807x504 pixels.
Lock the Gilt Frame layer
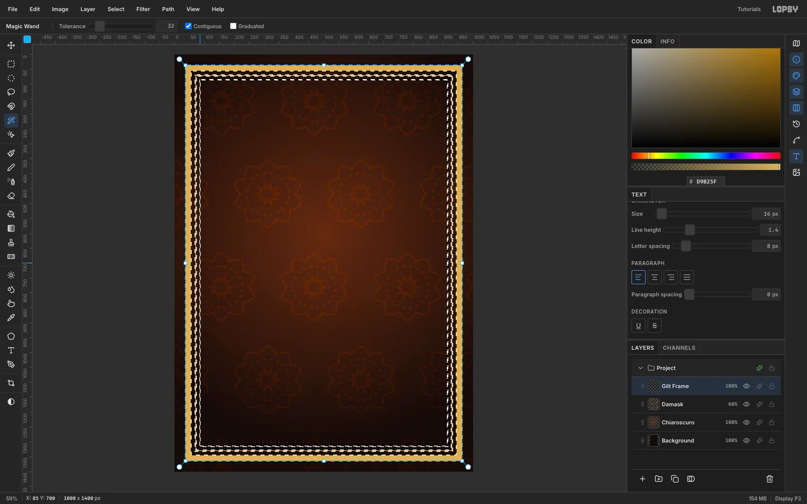pos(772,386)
